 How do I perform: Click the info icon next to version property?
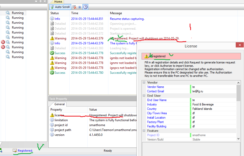(x=52, y=135)
